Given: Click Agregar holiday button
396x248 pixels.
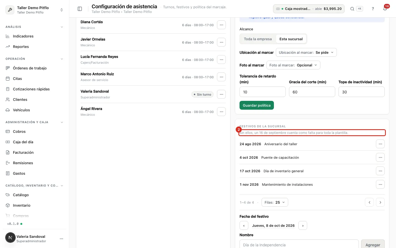Looking at the screenshot, I should [373, 244].
